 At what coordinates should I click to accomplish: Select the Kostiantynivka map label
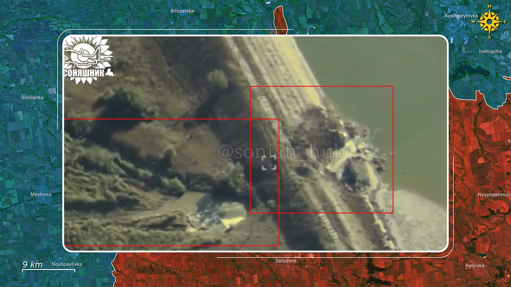(461, 16)
